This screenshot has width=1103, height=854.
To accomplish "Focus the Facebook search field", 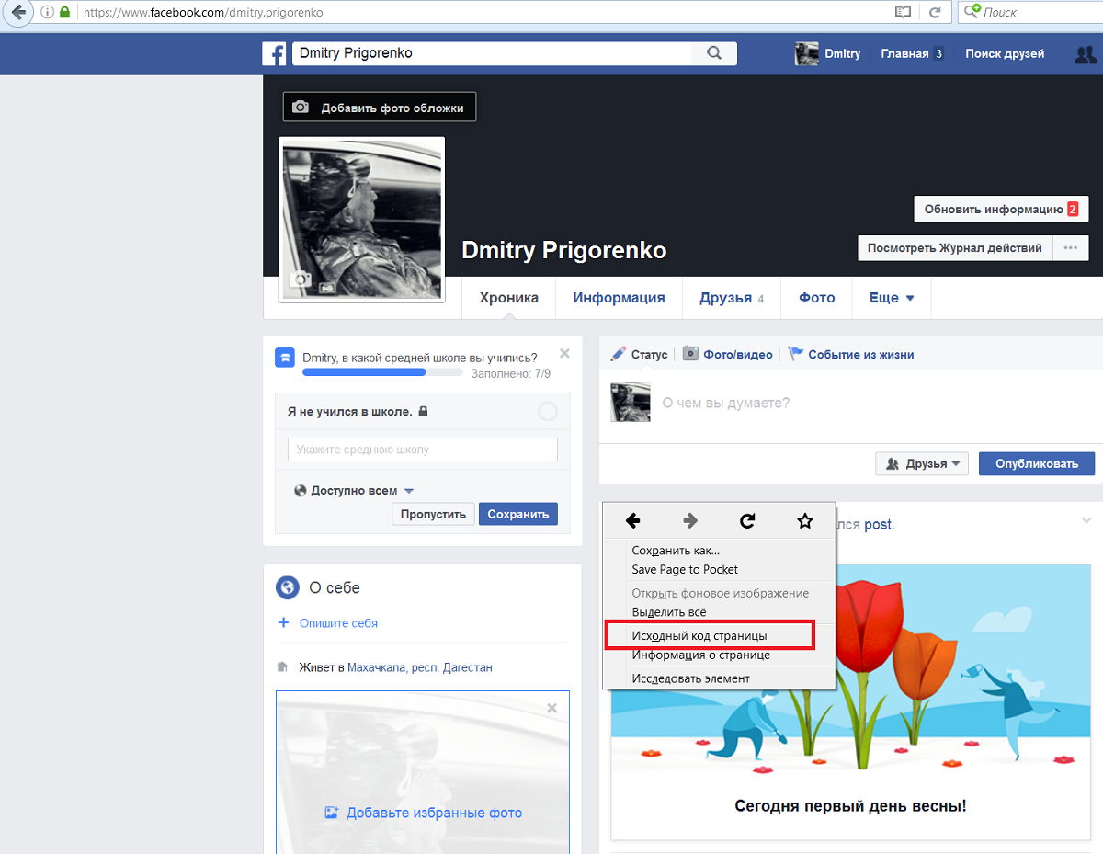I will coord(492,53).
